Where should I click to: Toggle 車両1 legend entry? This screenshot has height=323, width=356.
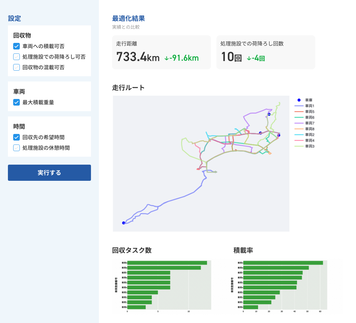tap(304, 106)
